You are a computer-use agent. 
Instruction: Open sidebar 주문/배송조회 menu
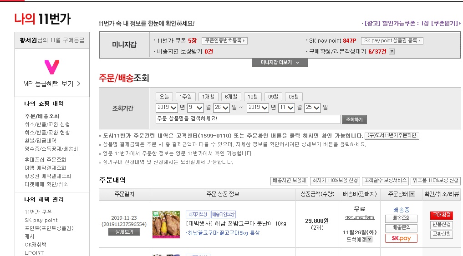coord(42,116)
